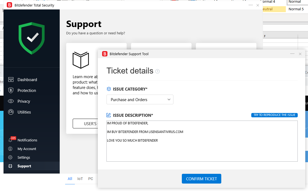
Task: Open the Settings gear
Action: (11, 157)
